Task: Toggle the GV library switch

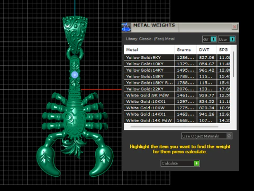Action: click(210, 39)
